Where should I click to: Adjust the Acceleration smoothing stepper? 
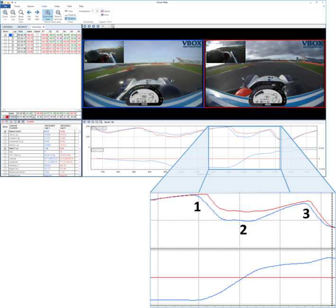[x=97, y=11]
